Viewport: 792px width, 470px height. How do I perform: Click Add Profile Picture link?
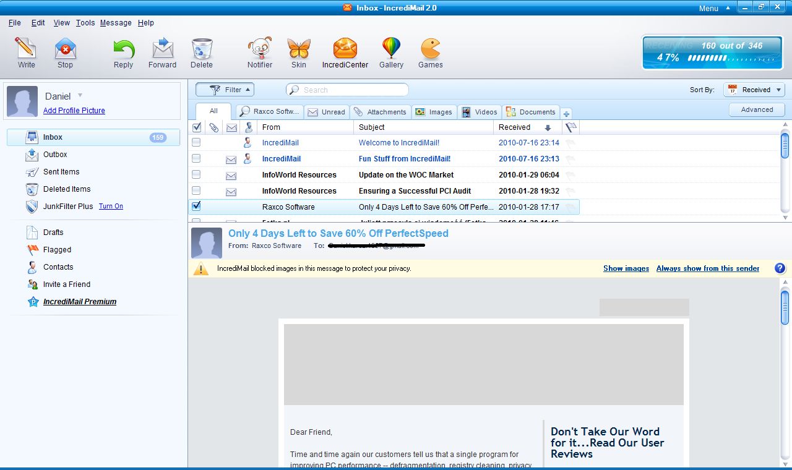tap(74, 111)
